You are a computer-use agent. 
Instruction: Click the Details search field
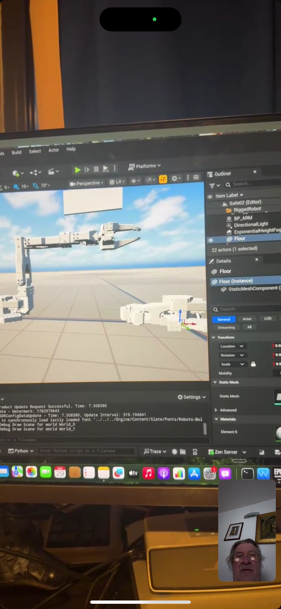[247, 309]
